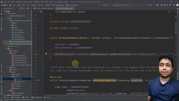Expand the data package
Image resolution: width=179 pixels, height=101 pixels.
tap(10, 23)
